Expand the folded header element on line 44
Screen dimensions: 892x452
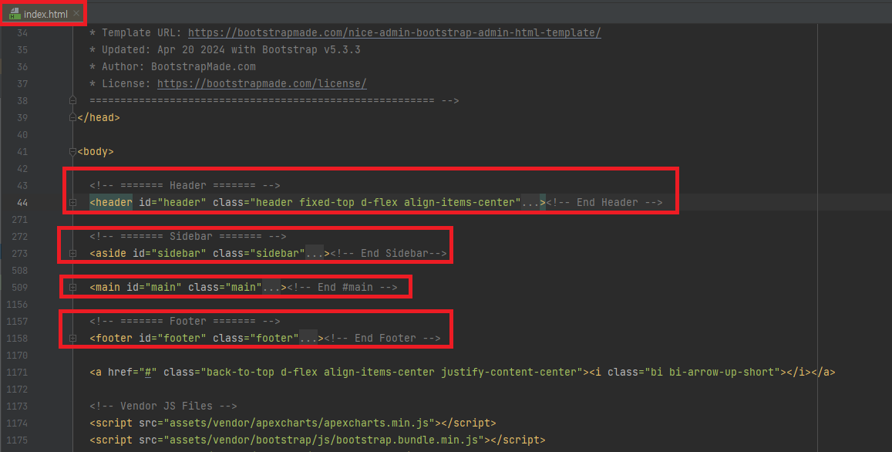(72, 203)
